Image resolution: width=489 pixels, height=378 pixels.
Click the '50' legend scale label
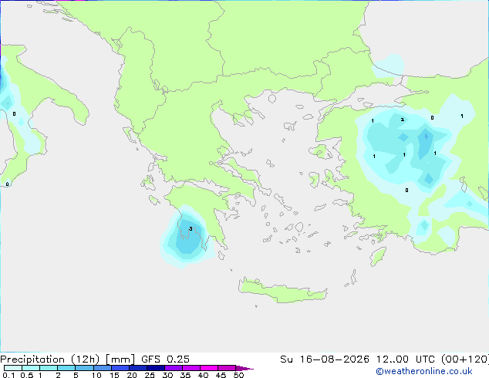(238, 375)
